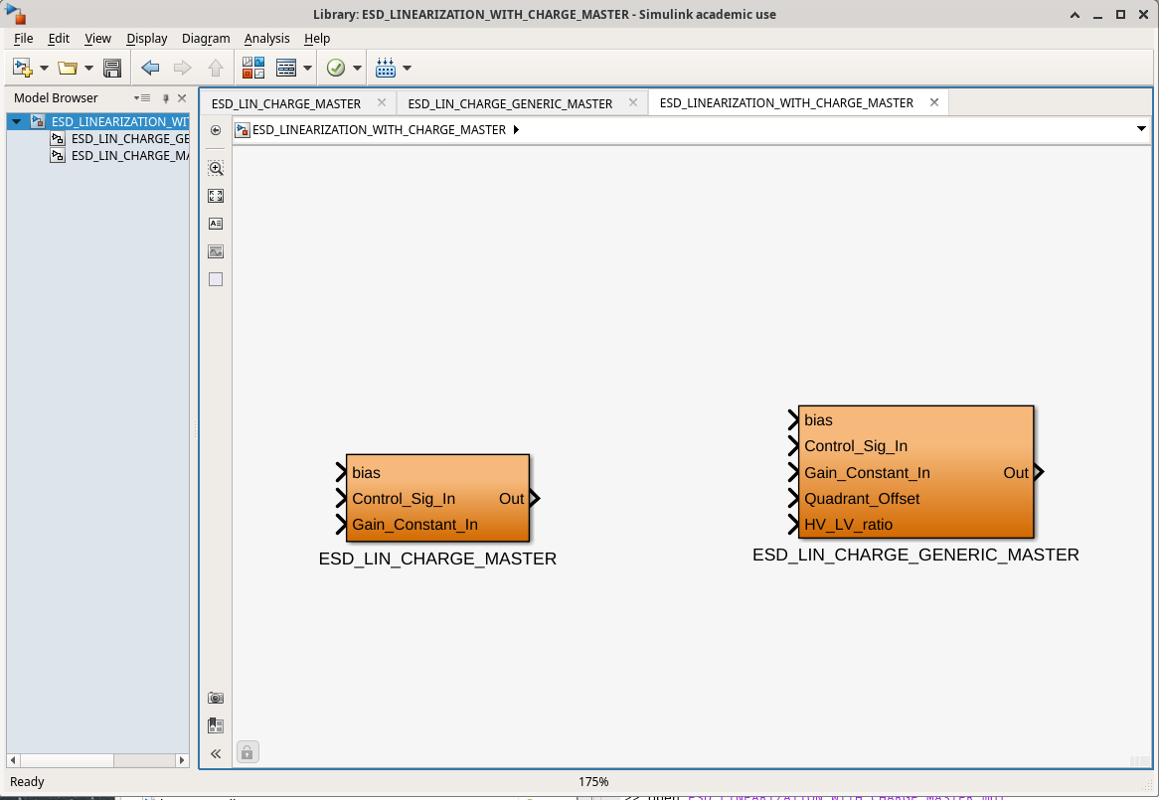Image resolution: width=1159 pixels, height=800 pixels.
Task: Click the ESD_LIN_CHARGE_GENERIC_MASTER block label
Action: click(915, 555)
